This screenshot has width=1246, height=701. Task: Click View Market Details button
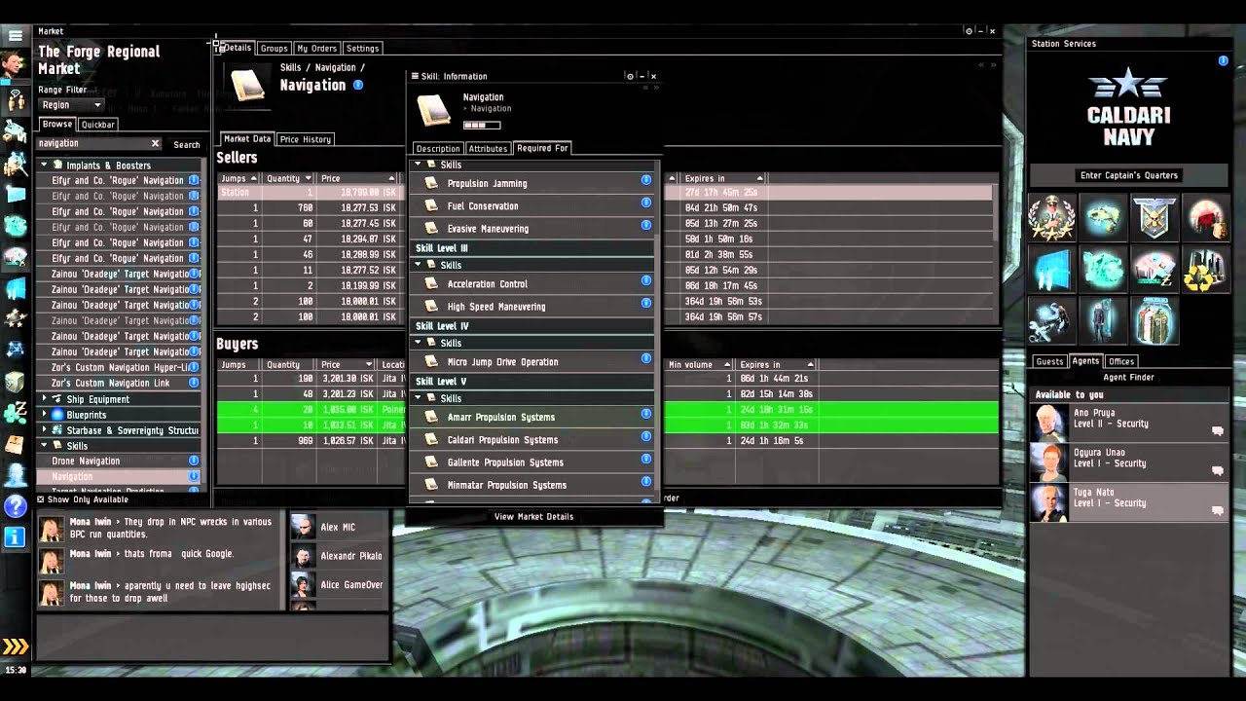pyautogui.click(x=533, y=516)
